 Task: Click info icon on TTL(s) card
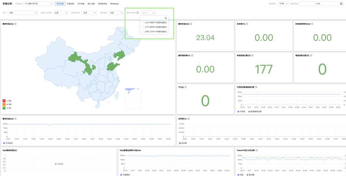click(185, 87)
